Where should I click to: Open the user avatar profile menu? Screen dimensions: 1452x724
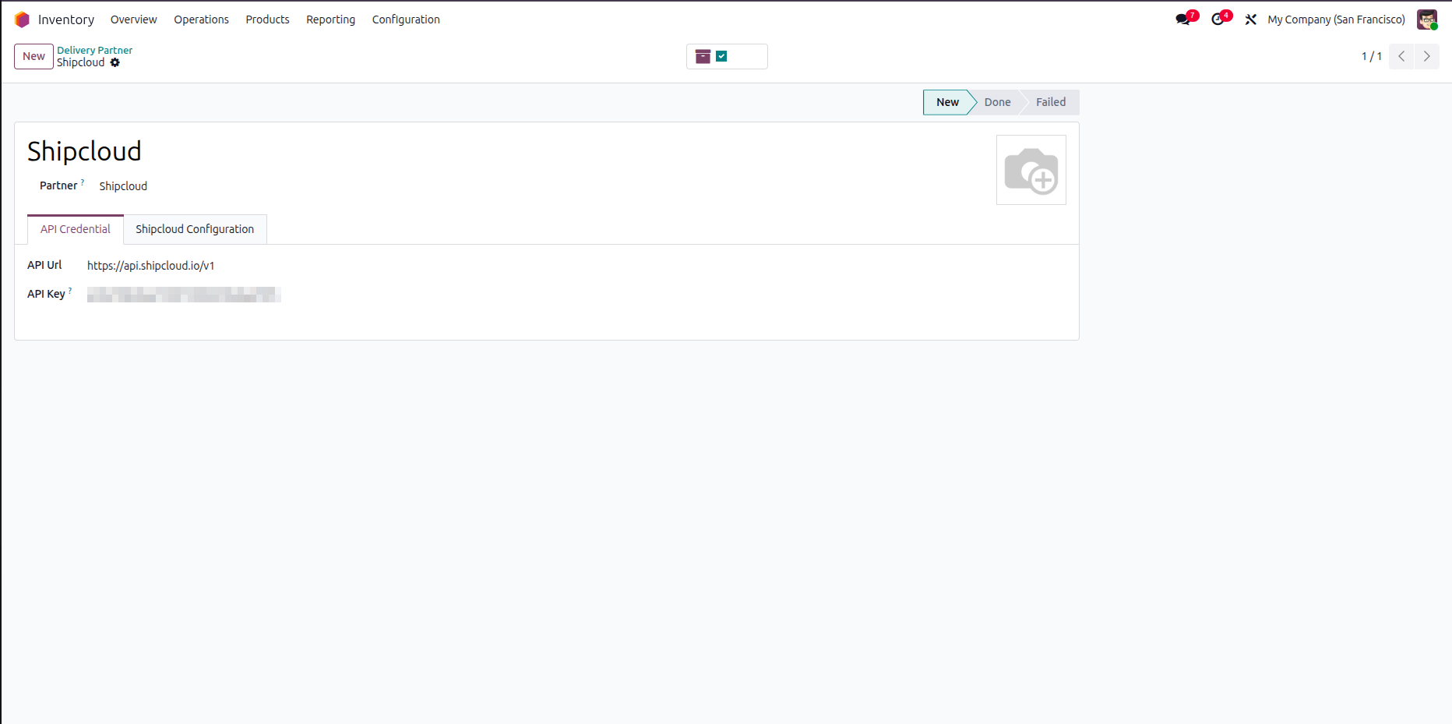[x=1427, y=19]
